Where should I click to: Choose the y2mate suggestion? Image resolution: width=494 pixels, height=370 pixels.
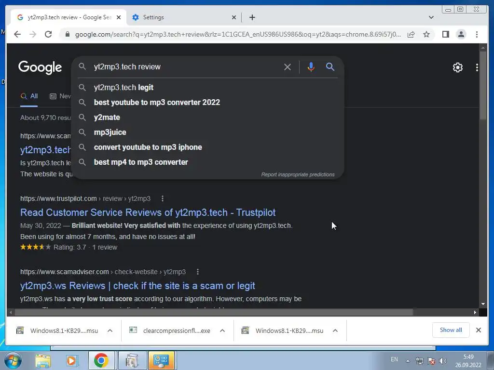[x=208, y=118]
